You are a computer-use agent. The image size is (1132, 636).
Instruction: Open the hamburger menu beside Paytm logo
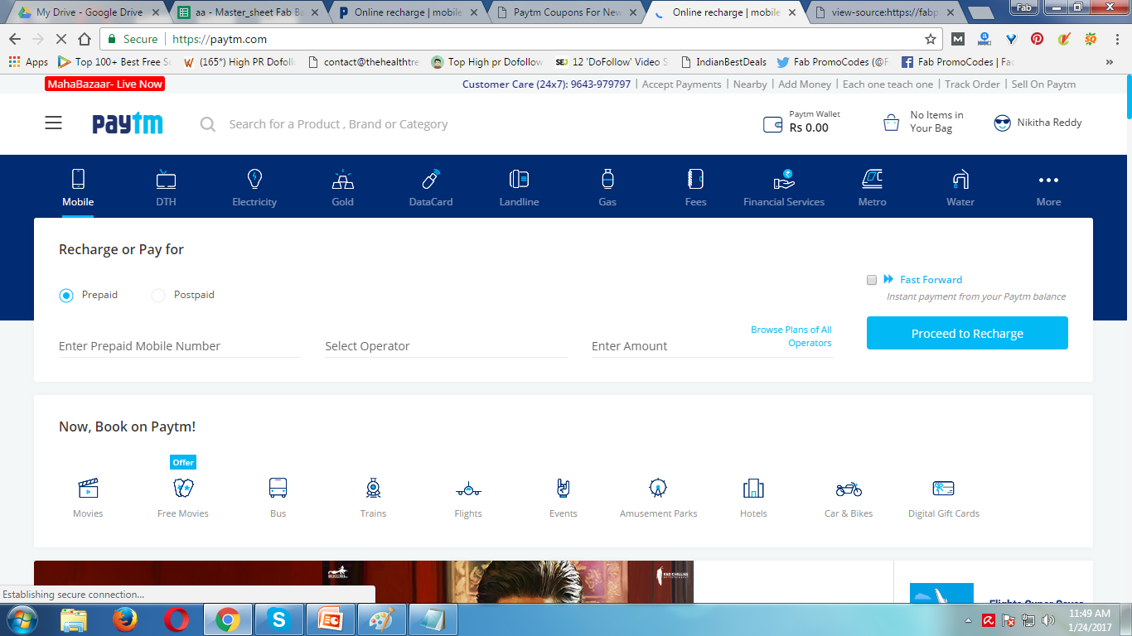(53, 123)
